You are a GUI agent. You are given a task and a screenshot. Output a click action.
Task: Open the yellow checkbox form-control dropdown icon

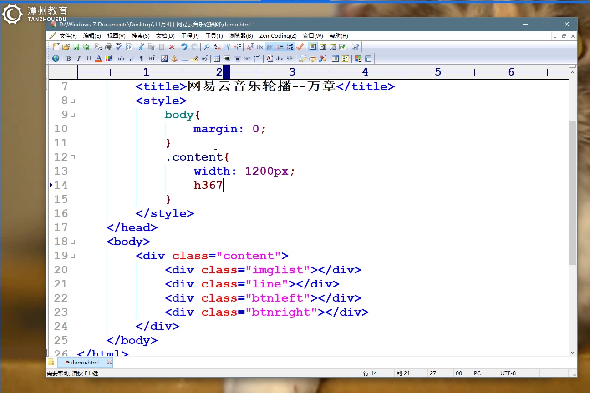coord(346,59)
